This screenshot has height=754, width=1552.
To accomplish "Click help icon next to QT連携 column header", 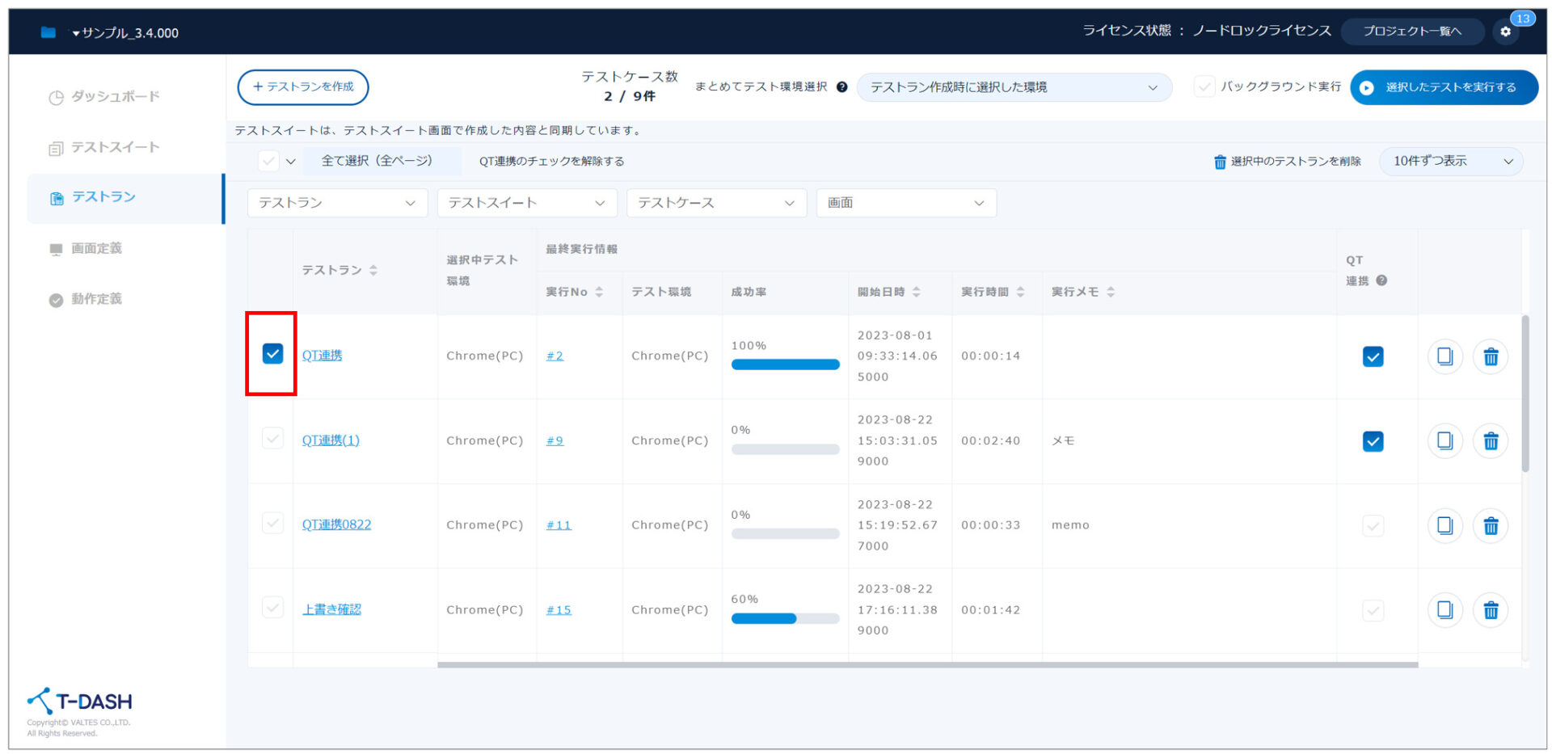I will pos(1381,280).
